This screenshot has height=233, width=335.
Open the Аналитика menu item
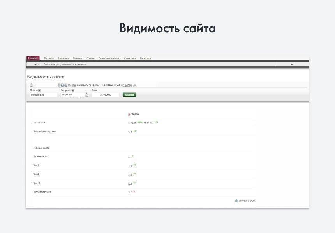coord(63,58)
